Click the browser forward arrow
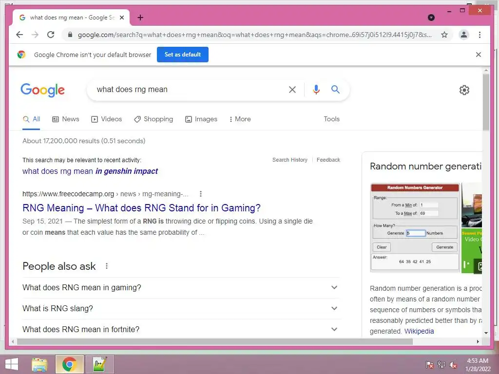Screen dimensions: 499x374 click(x=35, y=35)
